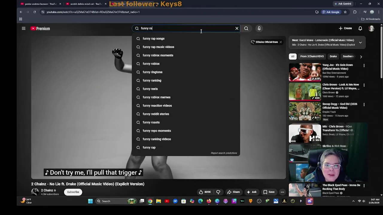Save the video to a playlist
The width and height of the screenshot is (383, 215).
point(269,192)
